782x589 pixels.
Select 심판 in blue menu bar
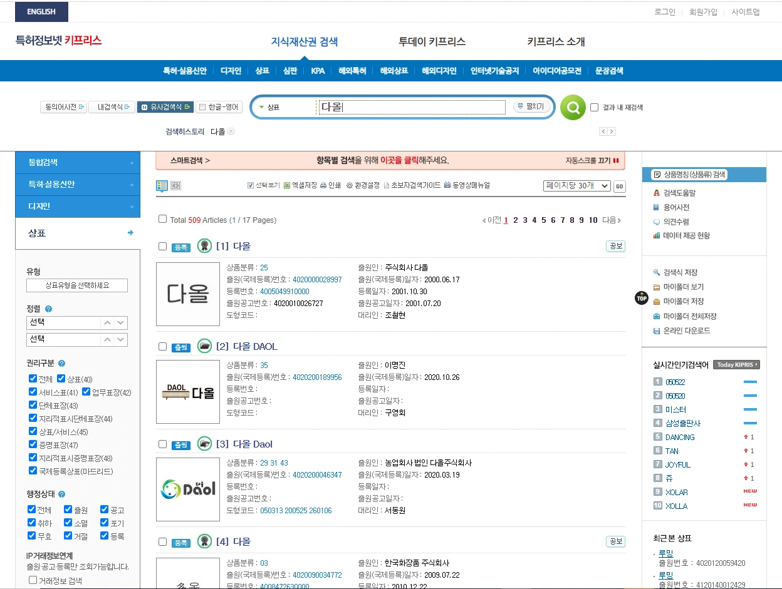click(290, 71)
